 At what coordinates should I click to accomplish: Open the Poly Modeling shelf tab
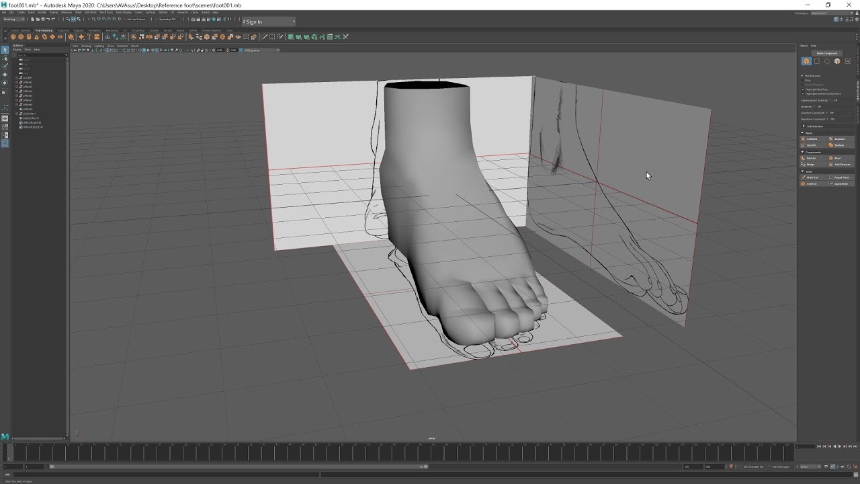[x=44, y=30]
